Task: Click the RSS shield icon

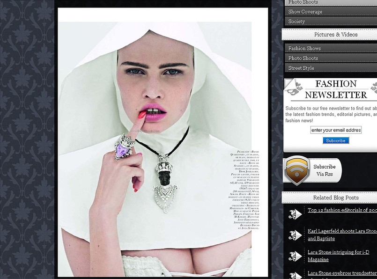Action: (x=297, y=170)
